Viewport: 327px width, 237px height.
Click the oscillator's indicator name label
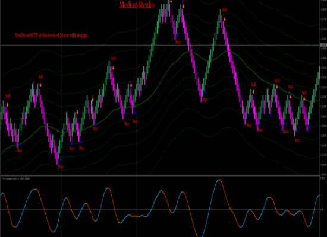point(15,178)
